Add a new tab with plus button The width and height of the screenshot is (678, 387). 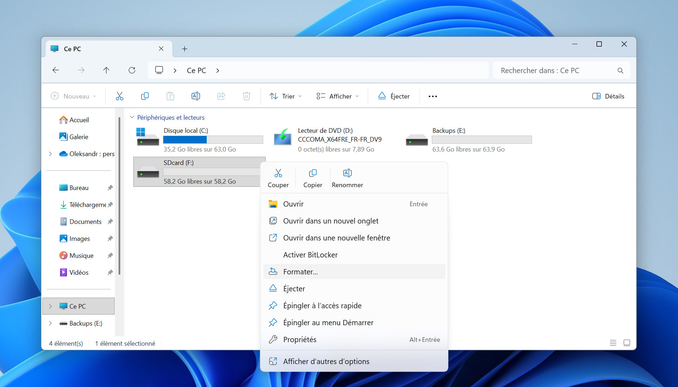184,49
